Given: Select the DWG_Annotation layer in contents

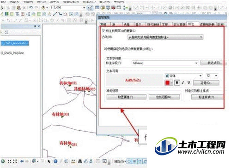Looking at the screenshot, I should 14,43.
